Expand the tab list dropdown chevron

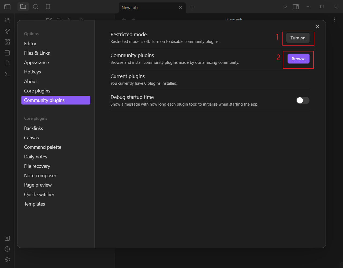click(285, 7)
